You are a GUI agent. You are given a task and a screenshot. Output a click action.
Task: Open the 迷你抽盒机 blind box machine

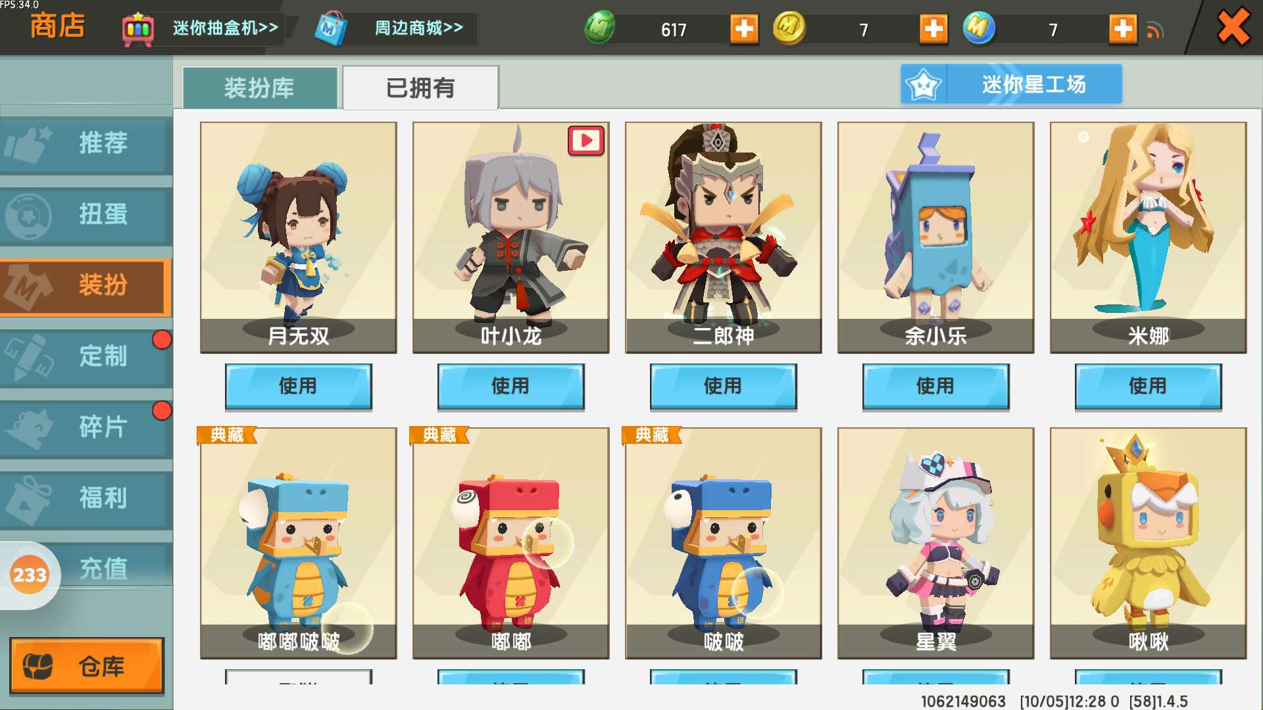202,29
